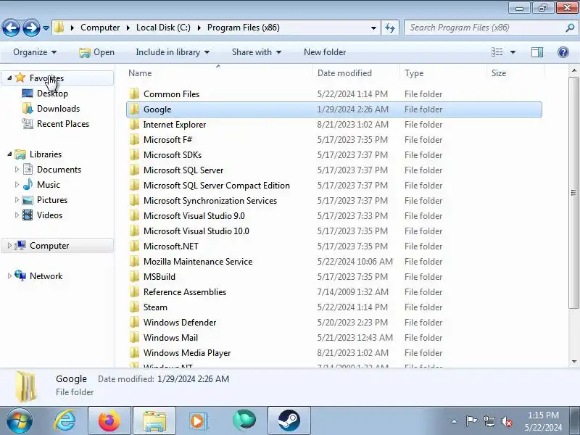
Task: Select Windows Media Player folder icon
Action: click(x=134, y=352)
